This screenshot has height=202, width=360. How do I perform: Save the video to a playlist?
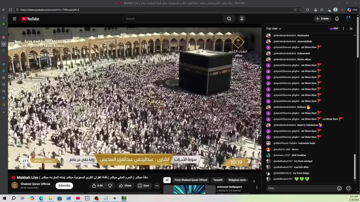(x=143, y=186)
